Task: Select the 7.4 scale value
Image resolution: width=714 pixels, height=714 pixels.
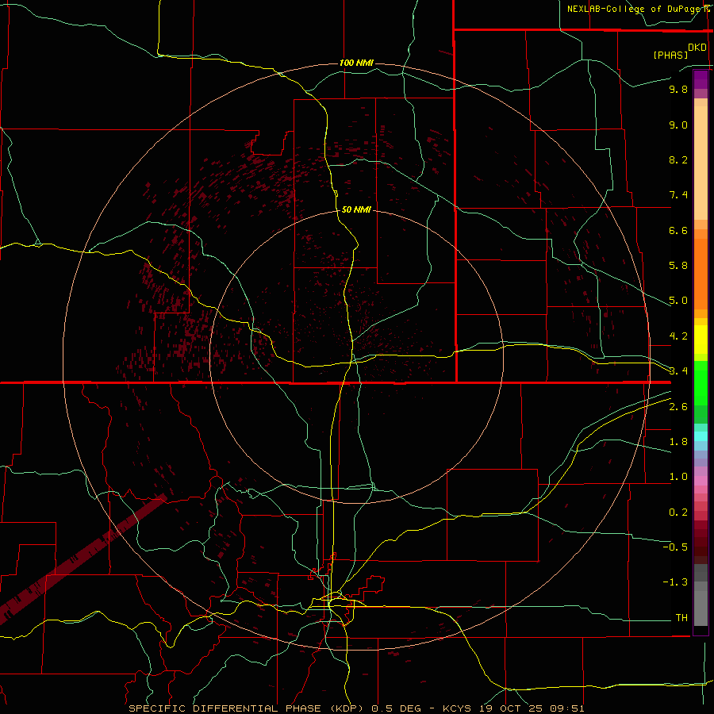Action: tap(678, 195)
